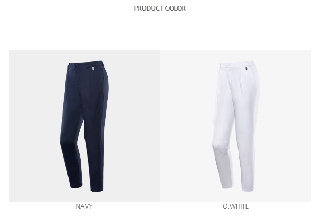
Task: Select the NAVY color label
Action: (84, 206)
